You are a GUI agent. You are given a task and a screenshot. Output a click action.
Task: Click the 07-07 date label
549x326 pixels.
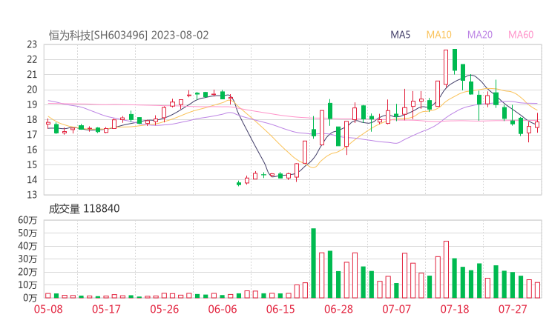[x=396, y=309]
